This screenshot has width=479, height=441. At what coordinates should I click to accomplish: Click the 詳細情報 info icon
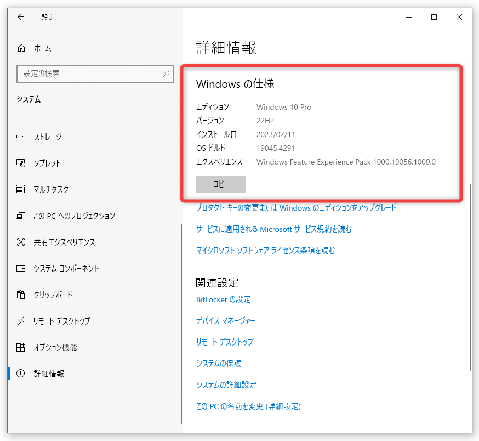tap(21, 374)
